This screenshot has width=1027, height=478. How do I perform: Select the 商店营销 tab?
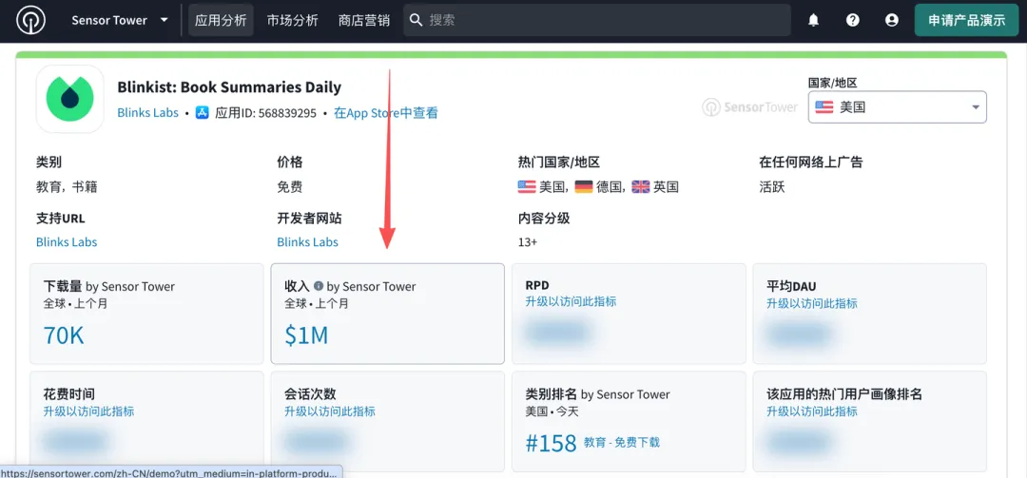(x=364, y=20)
